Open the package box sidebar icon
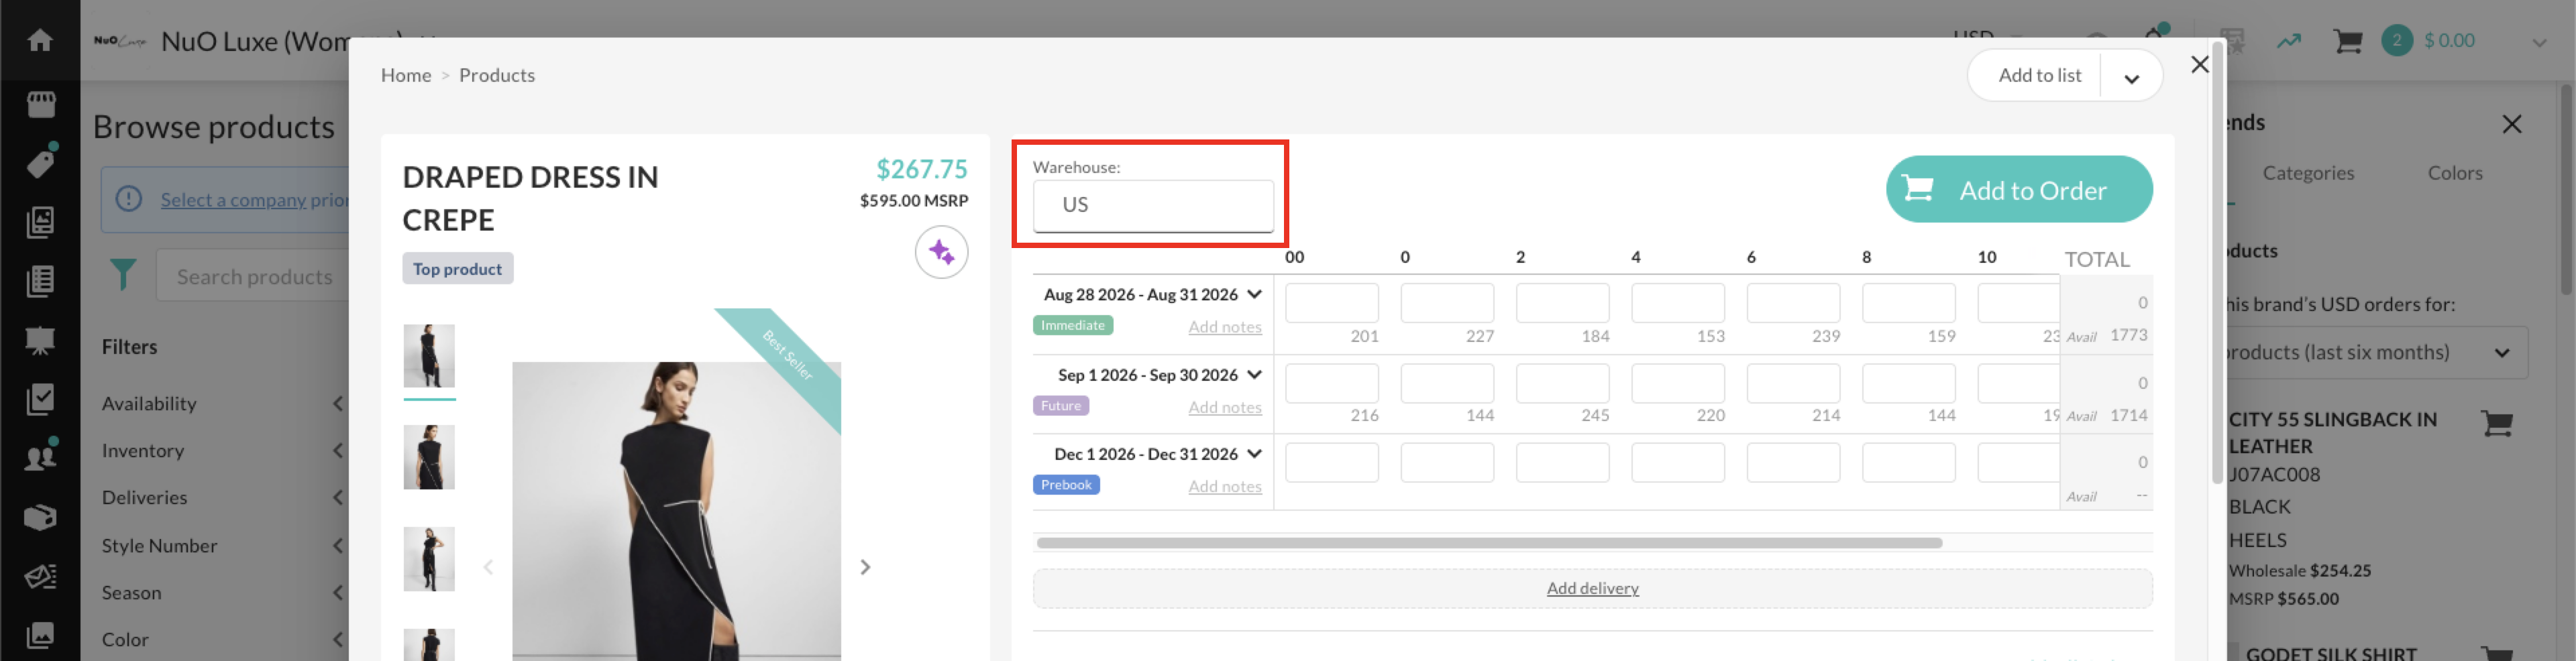This screenshot has height=661, width=2576. tap(40, 517)
